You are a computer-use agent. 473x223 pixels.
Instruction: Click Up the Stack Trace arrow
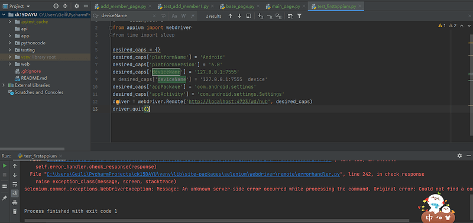tap(14, 166)
